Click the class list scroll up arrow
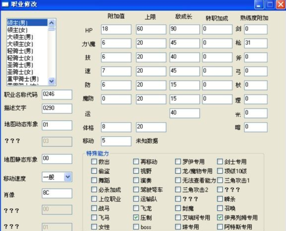 point(52,23)
